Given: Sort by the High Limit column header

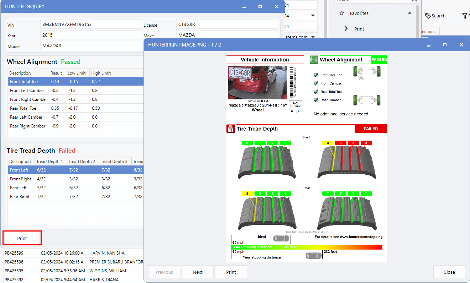Looking at the screenshot, I should [x=101, y=73].
